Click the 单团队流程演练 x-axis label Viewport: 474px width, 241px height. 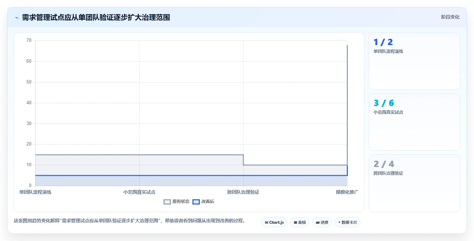[35, 192]
